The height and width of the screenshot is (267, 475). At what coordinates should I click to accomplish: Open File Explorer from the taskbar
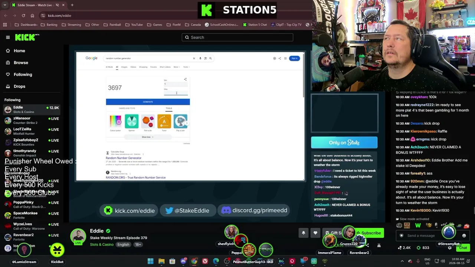[x=161, y=261]
